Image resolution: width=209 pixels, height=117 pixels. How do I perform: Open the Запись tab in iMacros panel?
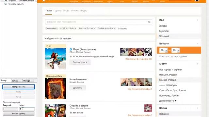pyautogui.click(x=16, y=81)
